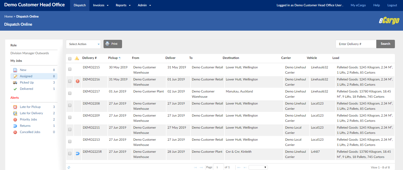Viewport: 403px width, 170px height.
Task: Click the Print button
Action: click(113, 44)
